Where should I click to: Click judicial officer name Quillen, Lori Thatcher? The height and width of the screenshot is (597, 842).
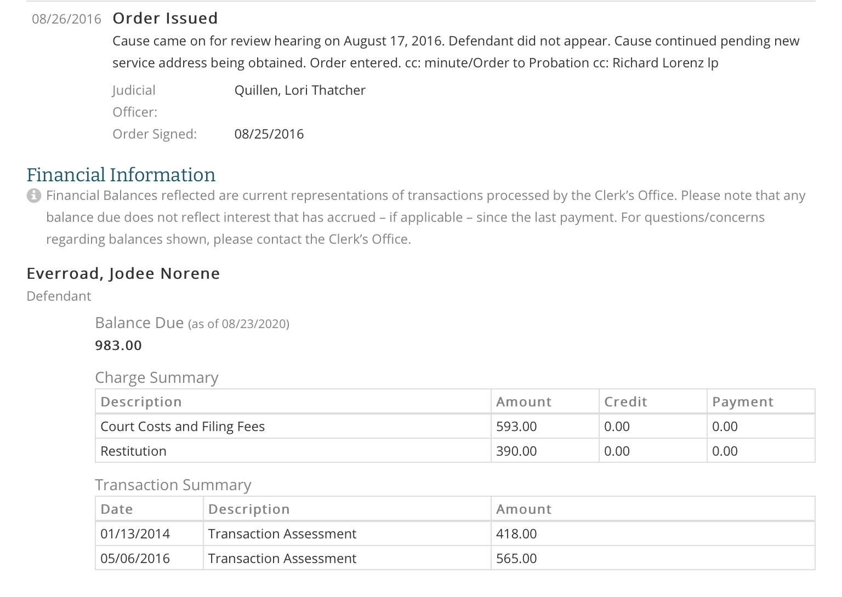coord(300,90)
